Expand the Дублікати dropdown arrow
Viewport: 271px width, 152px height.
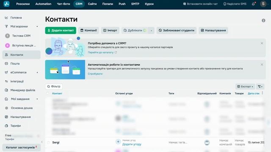point(151,30)
